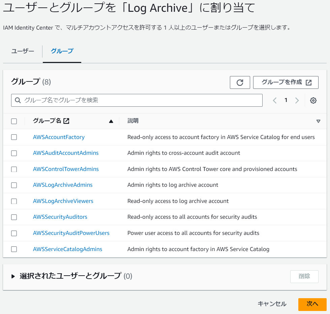Image resolution: width=330 pixels, height=314 pixels.
Task: Click グループを作成 button
Action: click(x=286, y=82)
